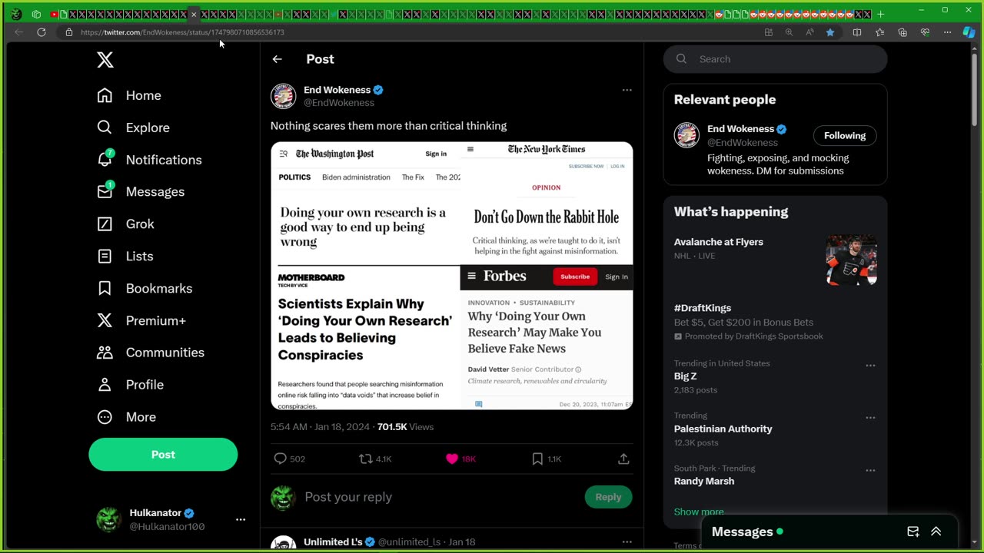Screen dimensions: 984x553
Task: Open Unlimited L's reply options
Action: (x=627, y=541)
